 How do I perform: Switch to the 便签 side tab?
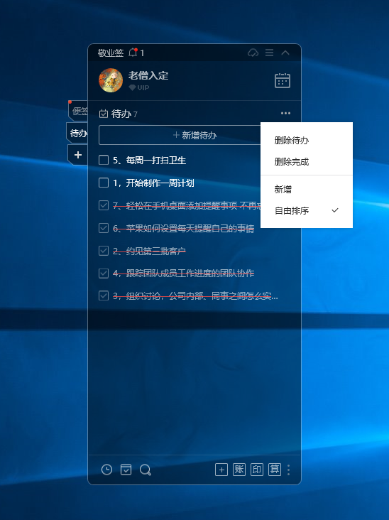coord(78,111)
